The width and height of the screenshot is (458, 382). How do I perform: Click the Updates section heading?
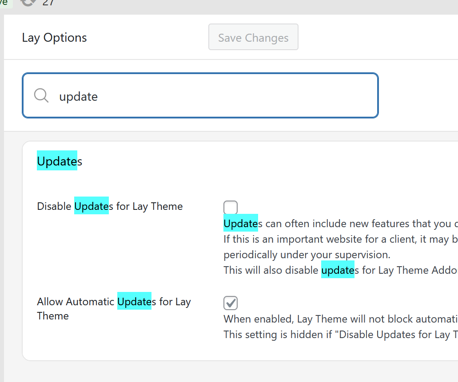(x=60, y=161)
